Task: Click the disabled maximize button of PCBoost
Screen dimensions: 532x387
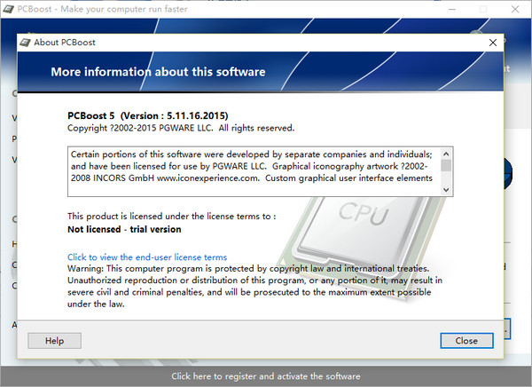Action: click(x=483, y=9)
